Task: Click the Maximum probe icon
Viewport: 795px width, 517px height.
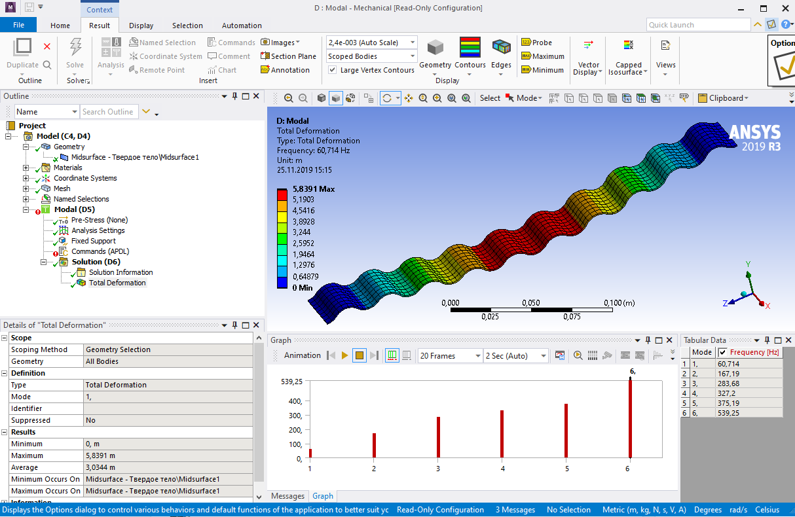Action: click(543, 56)
